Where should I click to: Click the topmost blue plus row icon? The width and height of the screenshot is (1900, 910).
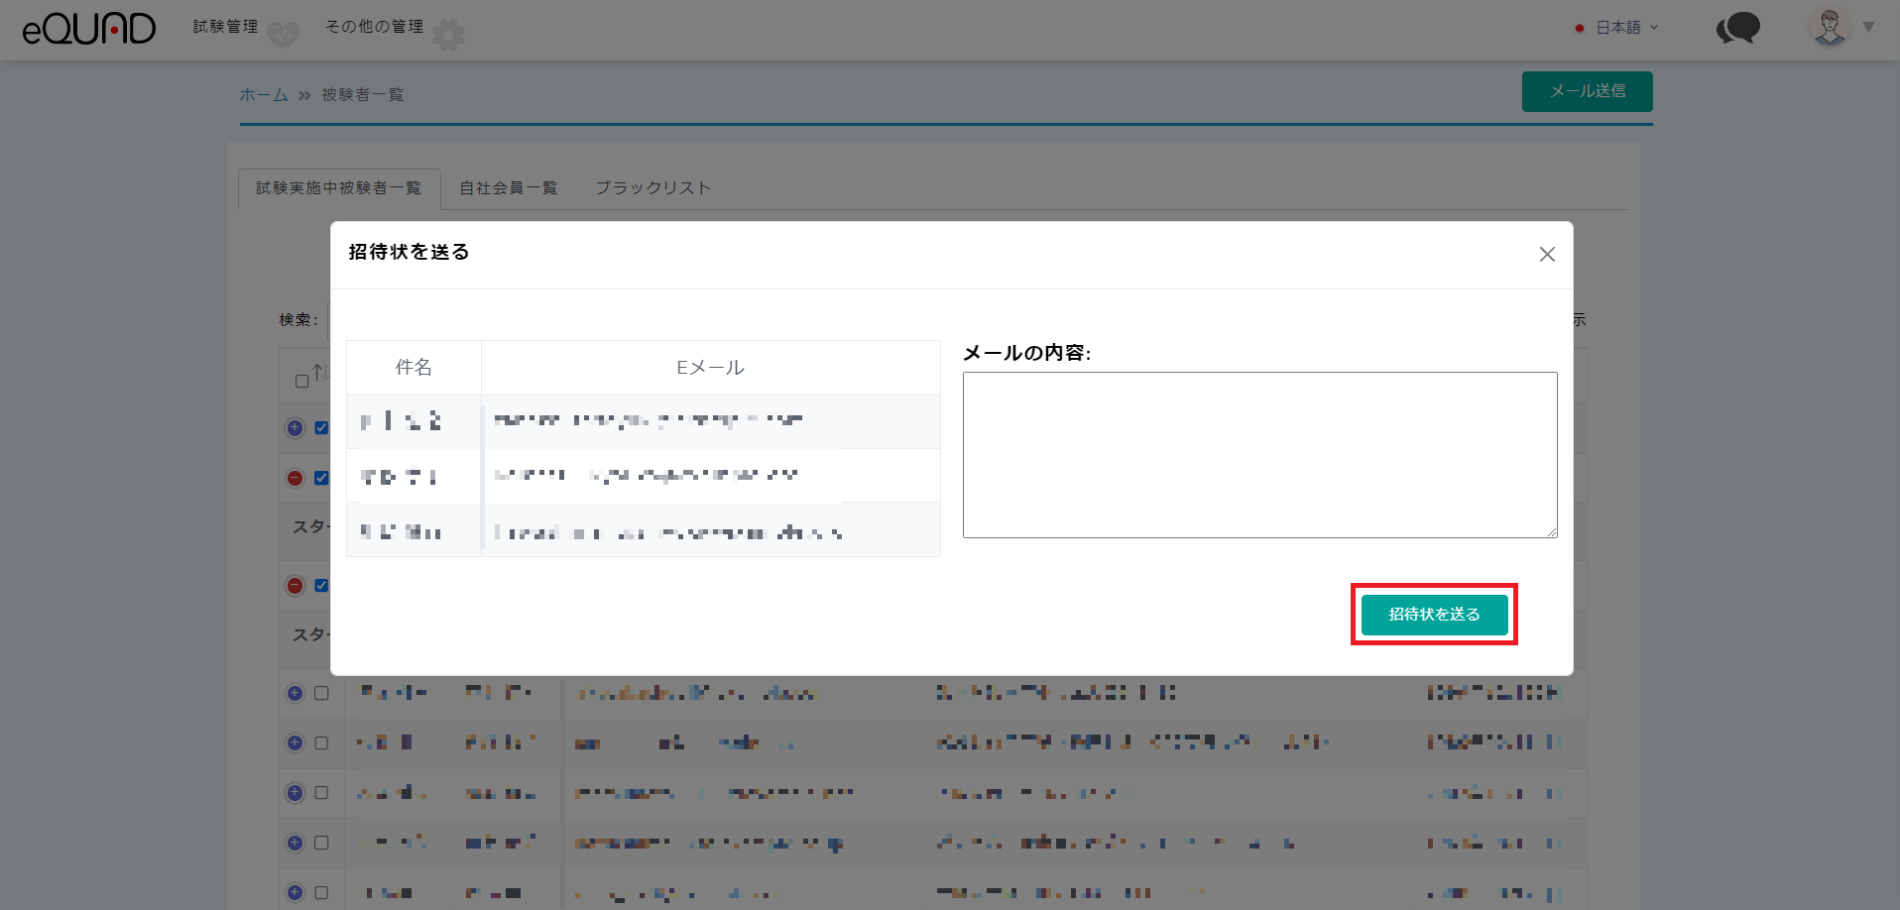coord(295,428)
